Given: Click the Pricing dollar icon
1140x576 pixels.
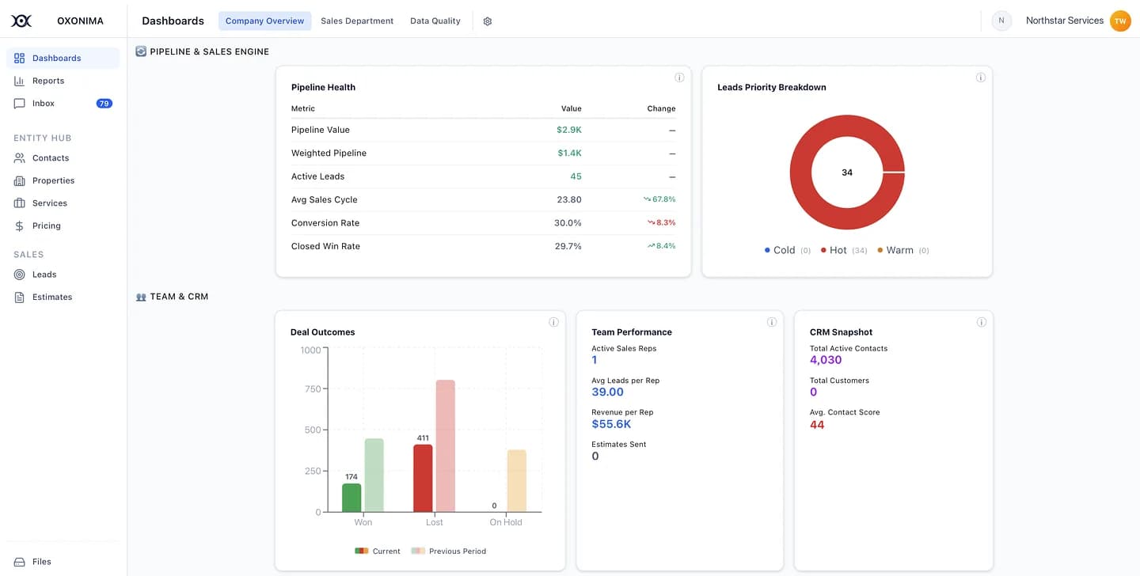Looking at the screenshot, I should 20,225.
